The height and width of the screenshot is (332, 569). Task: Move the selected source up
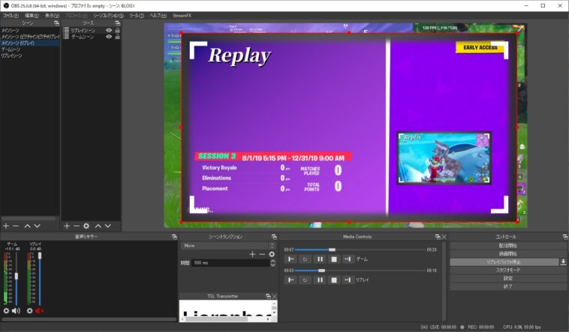[x=98, y=226]
